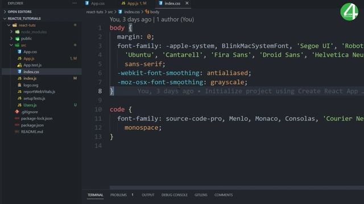
Task: Click the react-tuts folder icon
Action: tap(15, 25)
